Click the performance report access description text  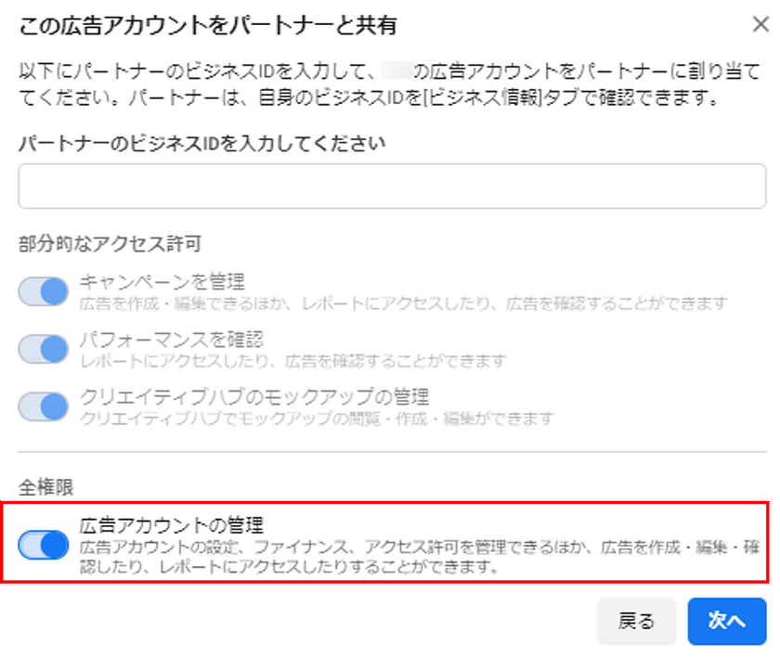point(292,360)
